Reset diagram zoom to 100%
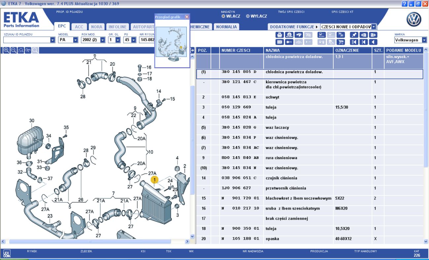The height and width of the screenshot is (260, 429). coord(28,50)
